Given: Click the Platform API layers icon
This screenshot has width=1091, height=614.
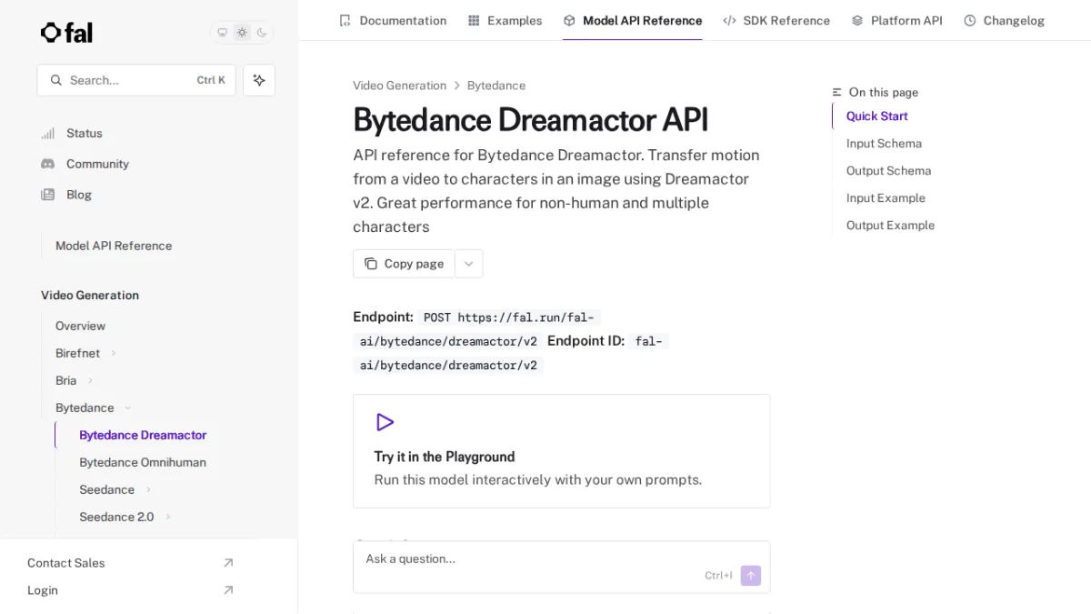Looking at the screenshot, I should pyautogui.click(x=857, y=20).
